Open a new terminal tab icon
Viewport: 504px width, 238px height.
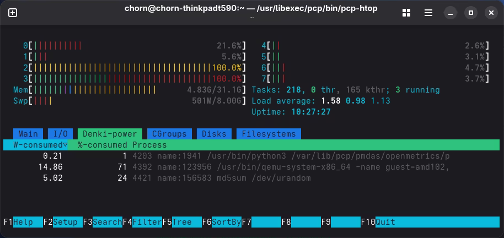[13, 13]
